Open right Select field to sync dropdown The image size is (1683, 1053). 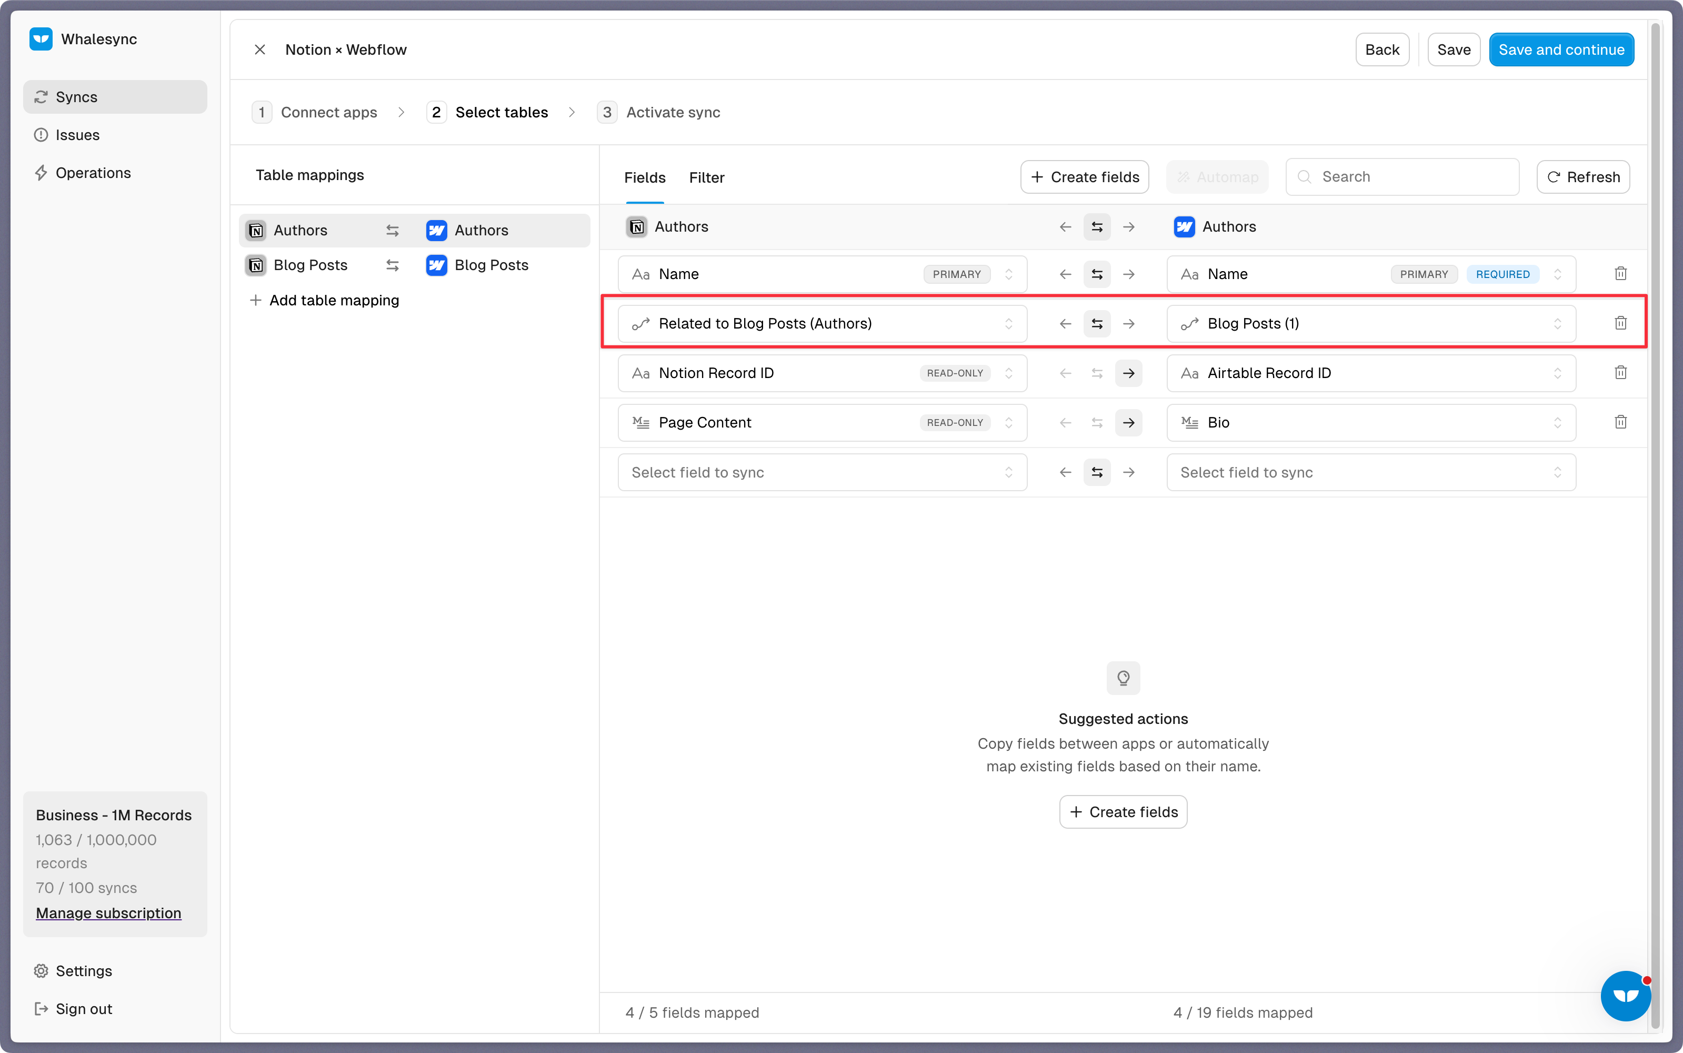pyautogui.click(x=1370, y=472)
